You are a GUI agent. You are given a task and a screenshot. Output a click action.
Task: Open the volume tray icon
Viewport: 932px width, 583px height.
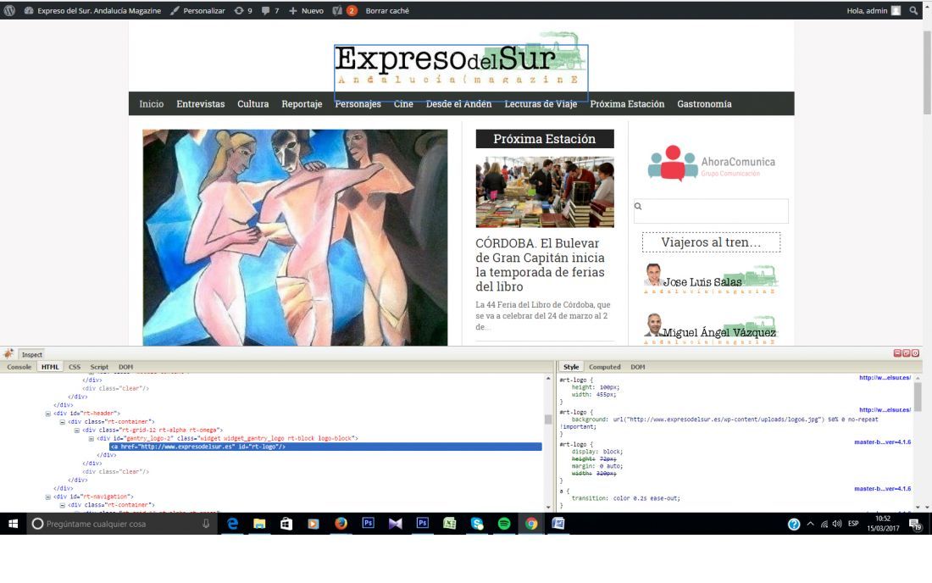(837, 525)
